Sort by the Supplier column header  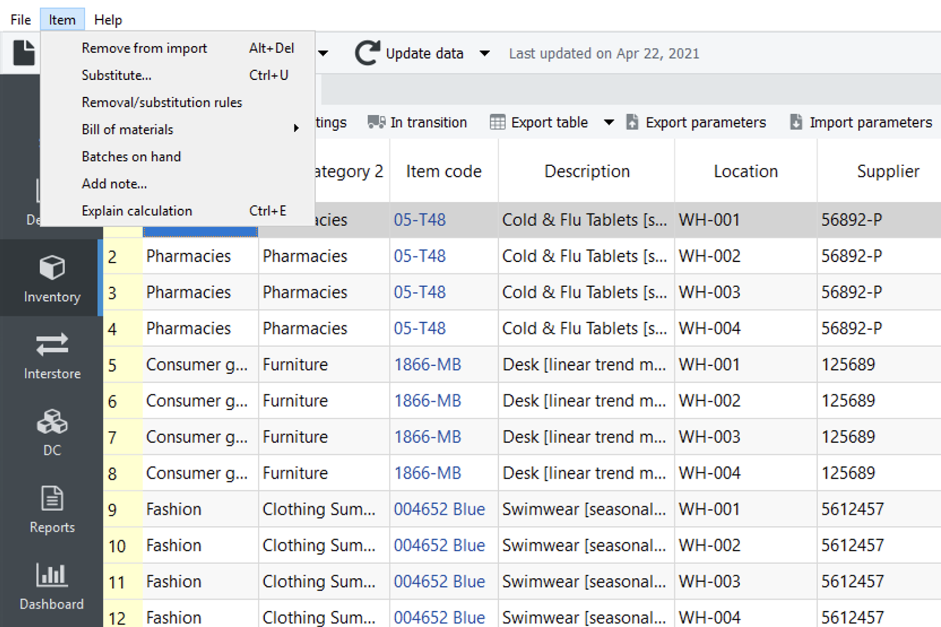click(x=887, y=171)
